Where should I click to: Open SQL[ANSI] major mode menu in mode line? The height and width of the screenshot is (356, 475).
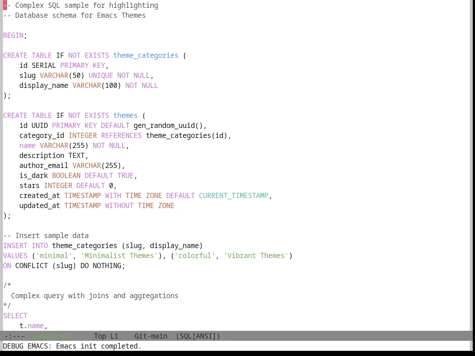click(x=198, y=336)
